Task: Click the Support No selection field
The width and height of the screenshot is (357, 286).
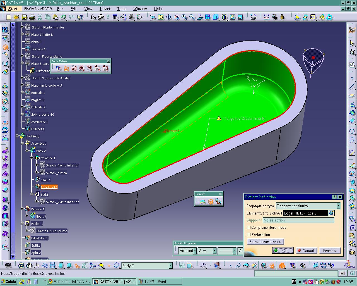Action: pos(298,220)
